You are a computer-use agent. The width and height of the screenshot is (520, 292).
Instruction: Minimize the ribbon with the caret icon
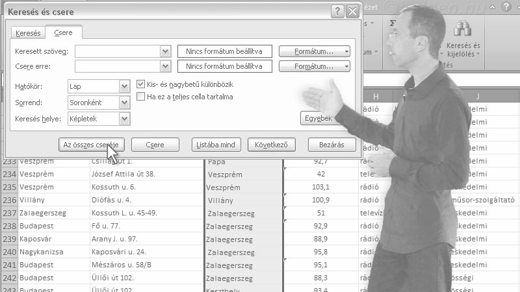493,6
